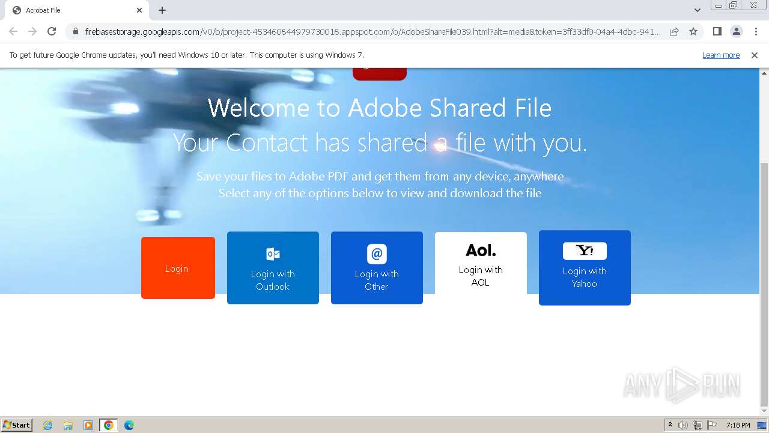Image resolution: width=769 pixels, height=433 pixels.
Task: Share this page icon
Action: click(x=674, y=31)
